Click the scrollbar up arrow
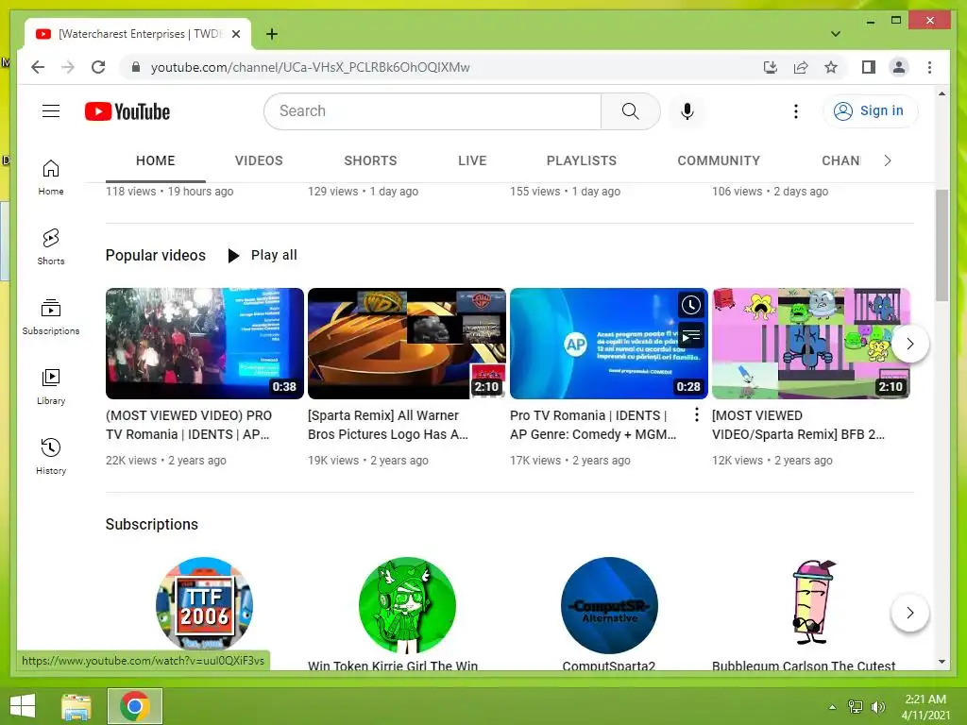This screenshot has width=967, height=725. (x=942, y=93)
